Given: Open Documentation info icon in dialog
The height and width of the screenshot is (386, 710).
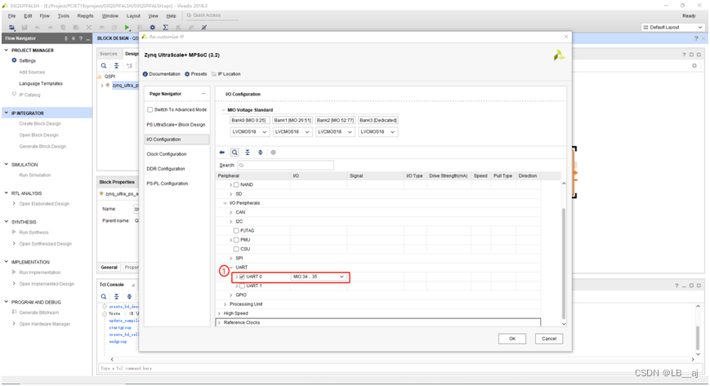Looking at the screenshot, I should pyautogui.click(x=145, y=74).
